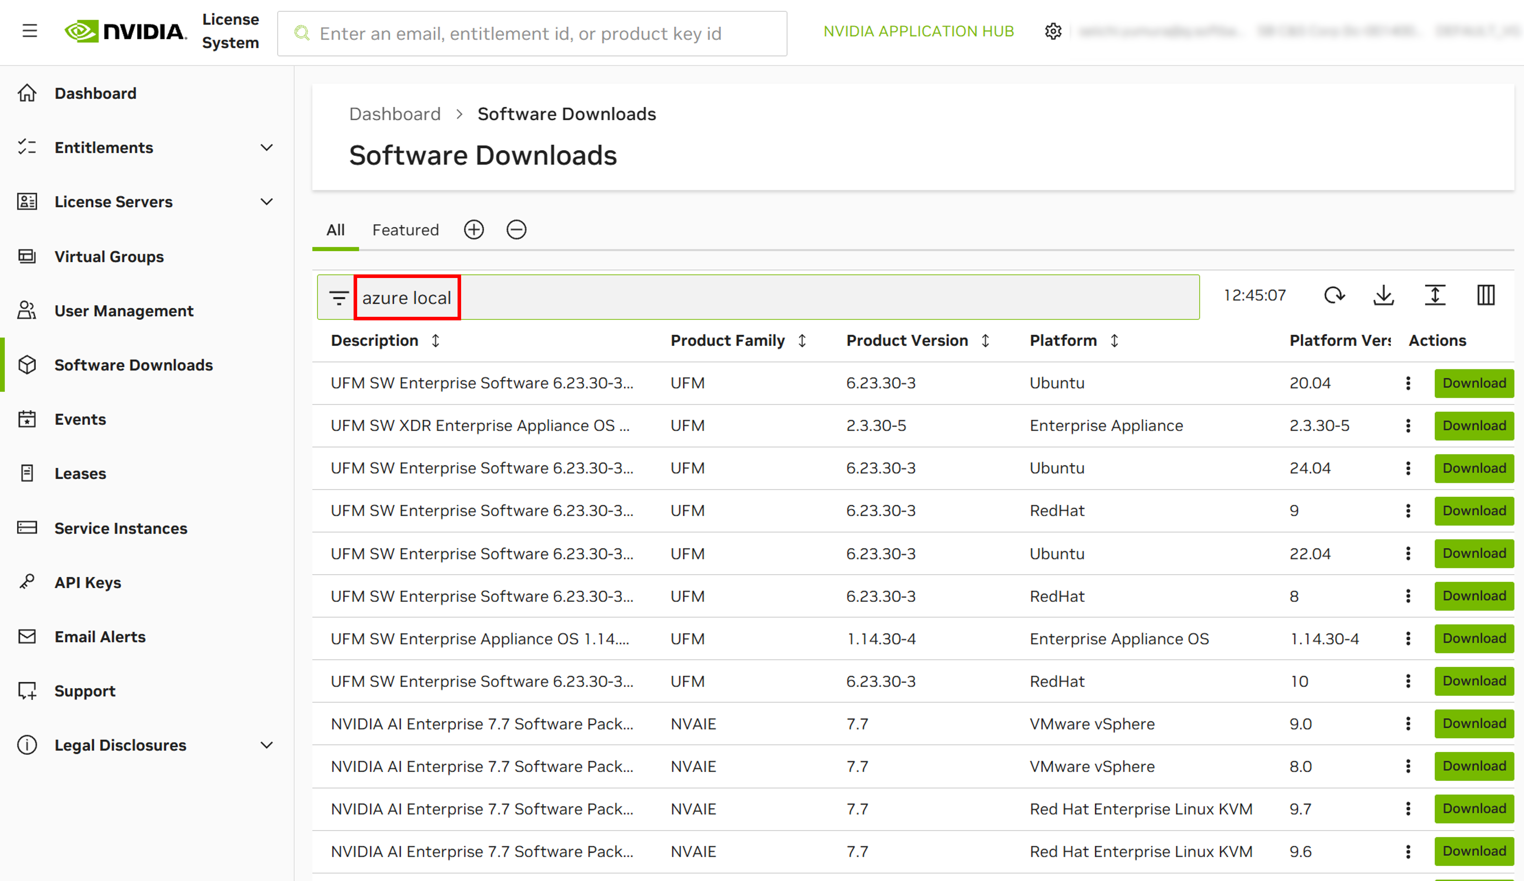1524x881 pixels.
Task: Click the Leases document icon
Action: tap(27, 473)
